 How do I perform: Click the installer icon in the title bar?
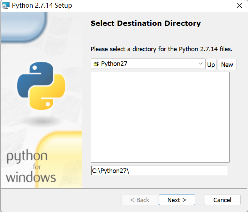[6, 5]
